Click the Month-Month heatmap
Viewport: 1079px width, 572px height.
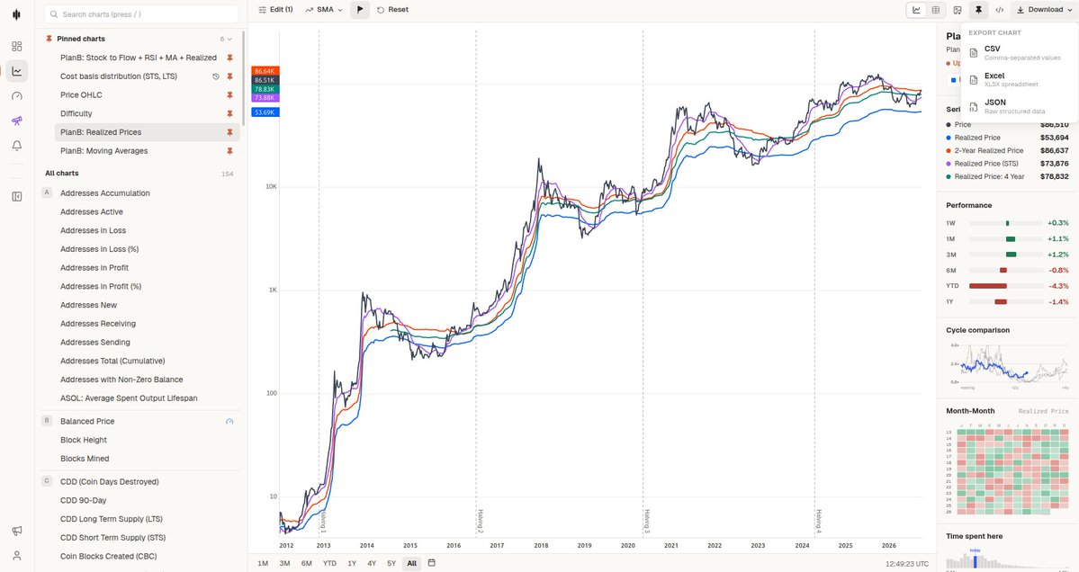pos(1009,471)
